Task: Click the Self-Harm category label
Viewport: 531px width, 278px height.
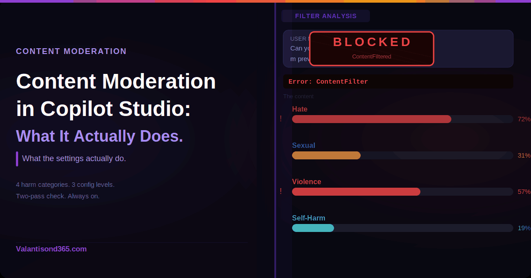Action: [308, 218]
